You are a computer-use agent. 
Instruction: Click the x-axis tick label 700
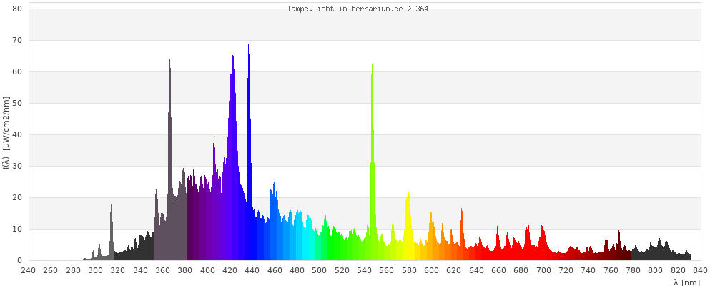point(543,270)
